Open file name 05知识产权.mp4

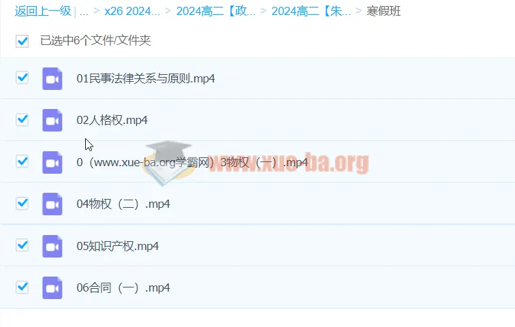118,246
